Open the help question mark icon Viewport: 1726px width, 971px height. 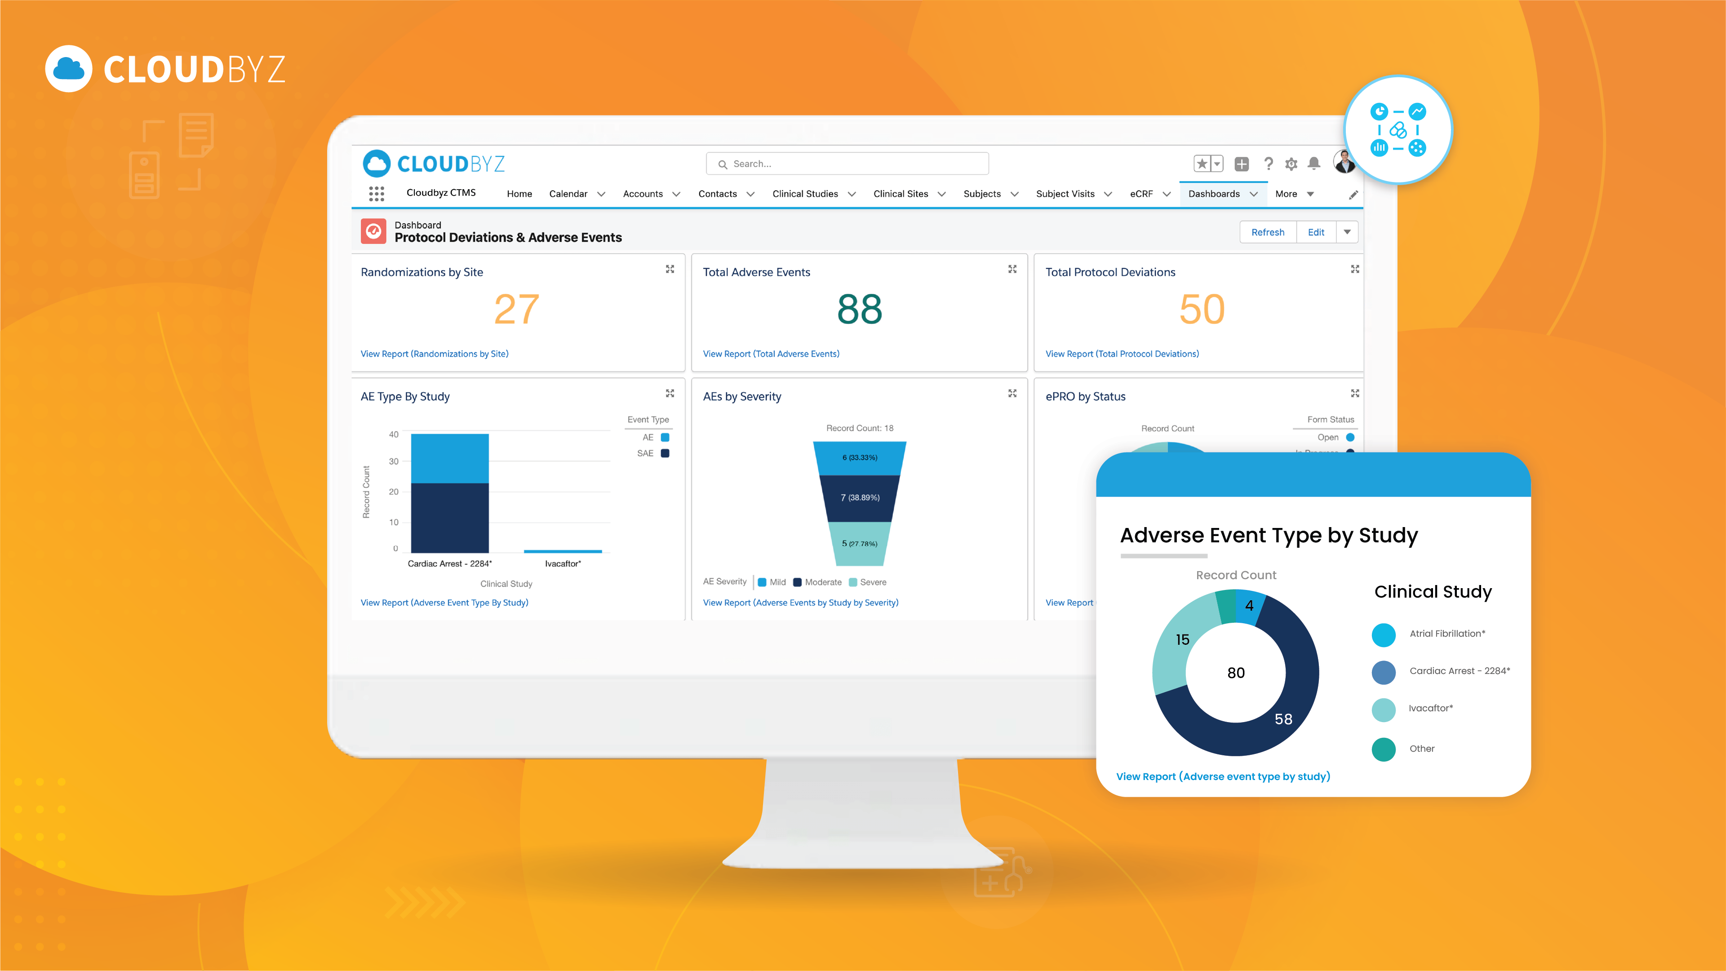click(x=1269, y=164)
